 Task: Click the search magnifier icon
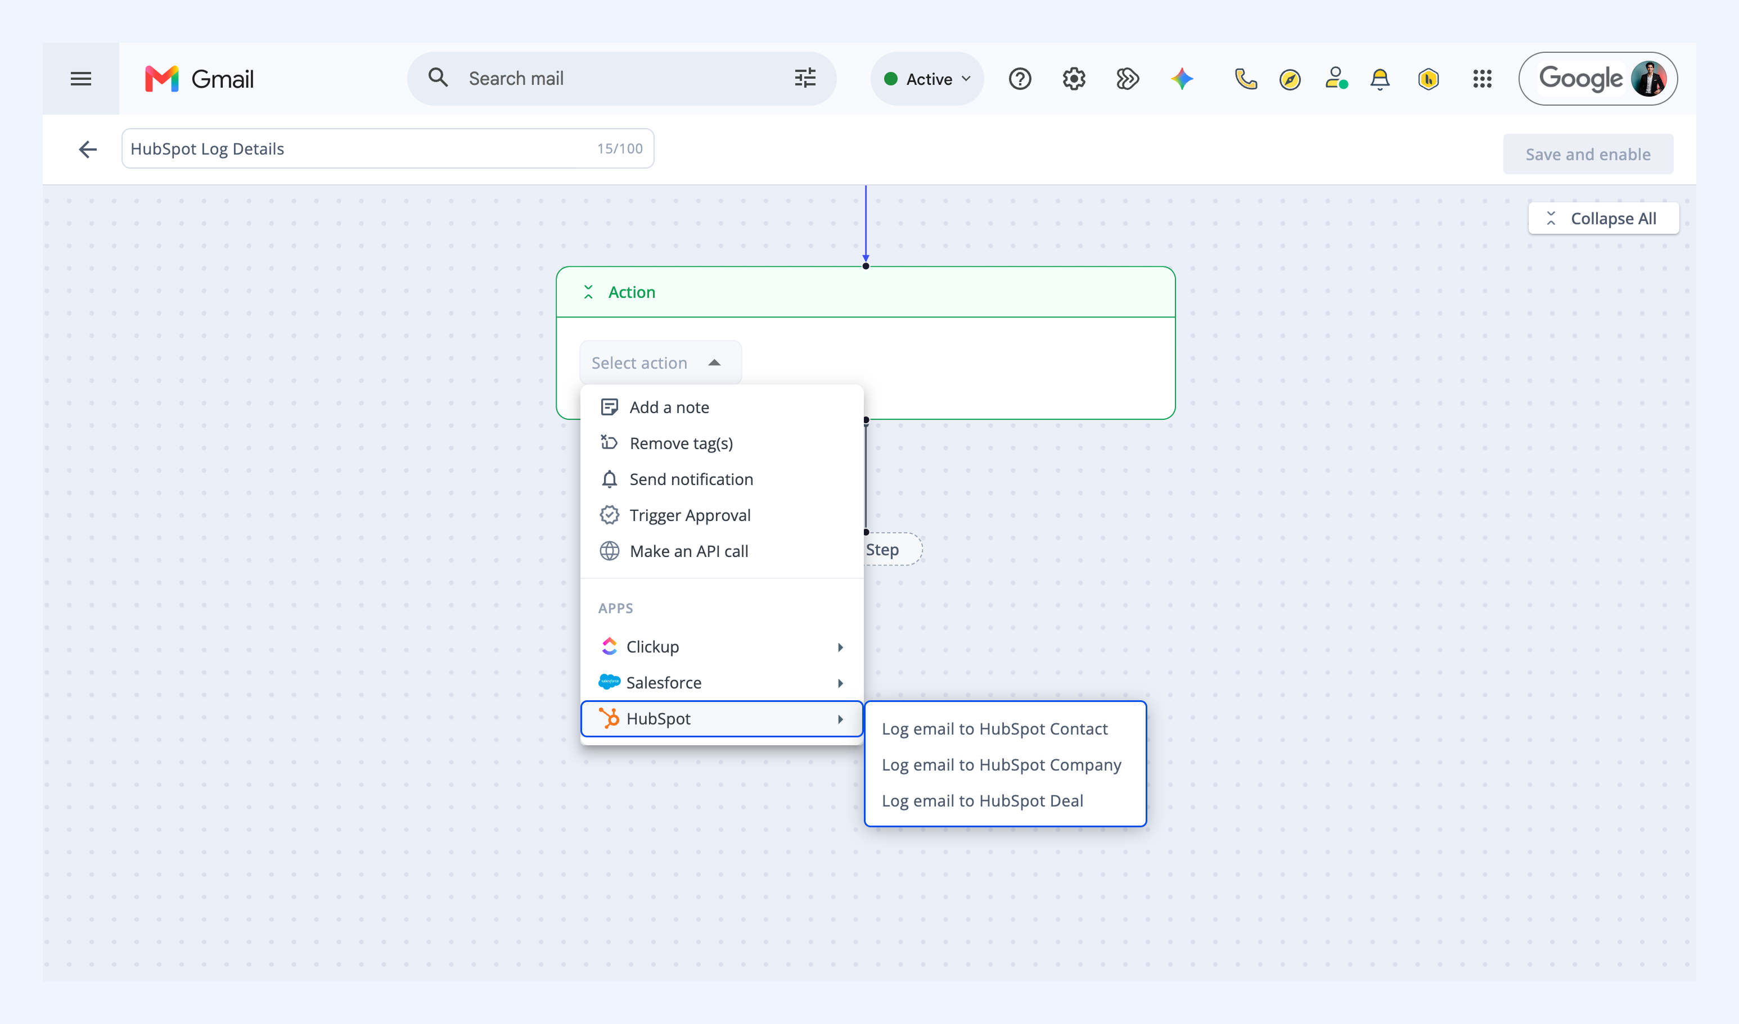[438, 78]
